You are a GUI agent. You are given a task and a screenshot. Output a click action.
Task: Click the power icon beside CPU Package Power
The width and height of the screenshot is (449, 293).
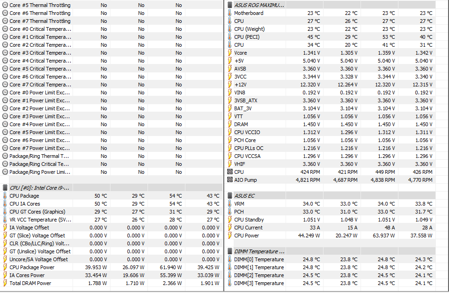(5, 267)
